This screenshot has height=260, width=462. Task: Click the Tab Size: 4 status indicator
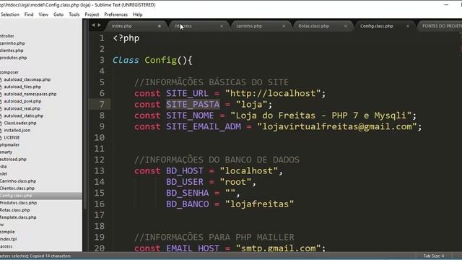click(433, 256)
